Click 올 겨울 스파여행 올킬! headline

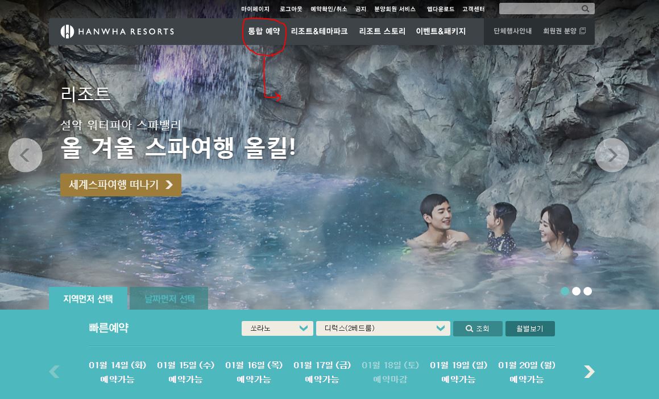178,148
